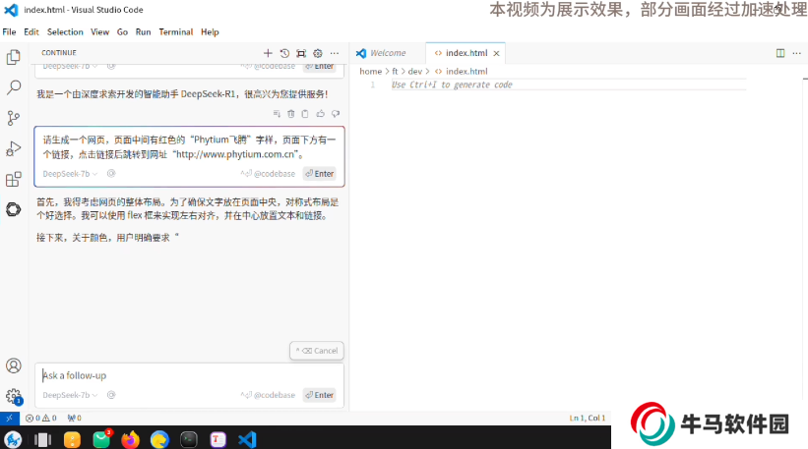
Task: Open the Run and Debug view
Action: pyautogui.click(x=14, y=148)
